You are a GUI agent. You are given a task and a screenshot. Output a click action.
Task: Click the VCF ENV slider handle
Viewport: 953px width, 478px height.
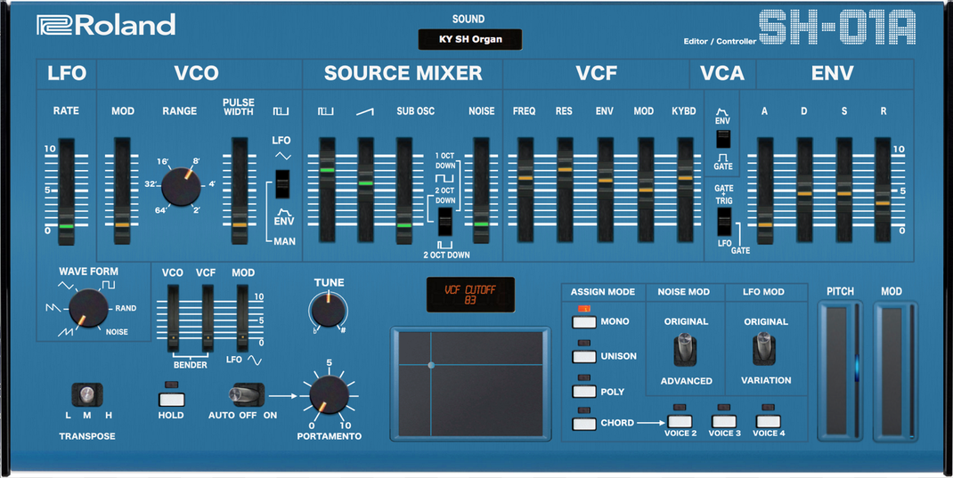pyautogui.click(x=606, y=181)
